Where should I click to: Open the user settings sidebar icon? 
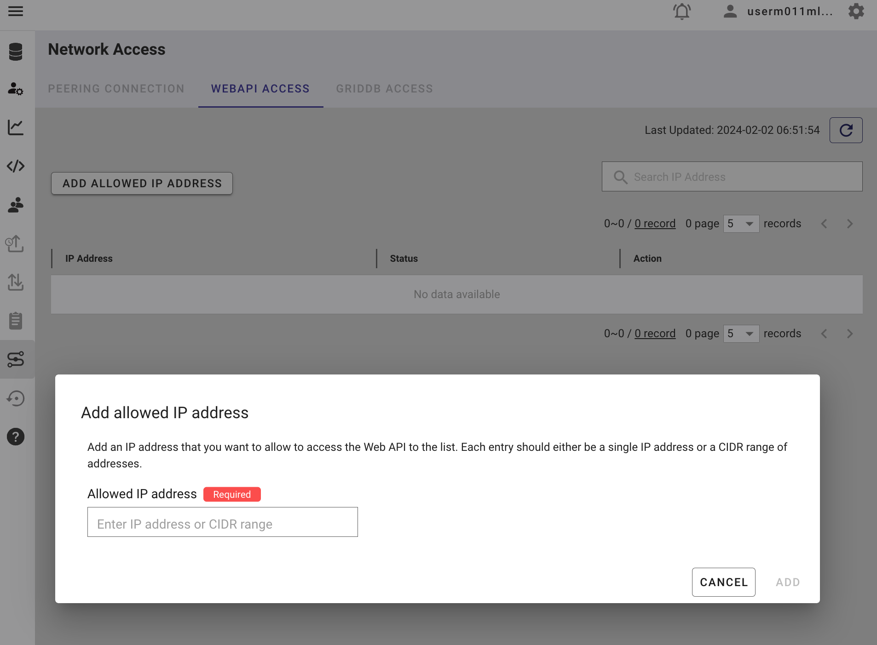16,88
